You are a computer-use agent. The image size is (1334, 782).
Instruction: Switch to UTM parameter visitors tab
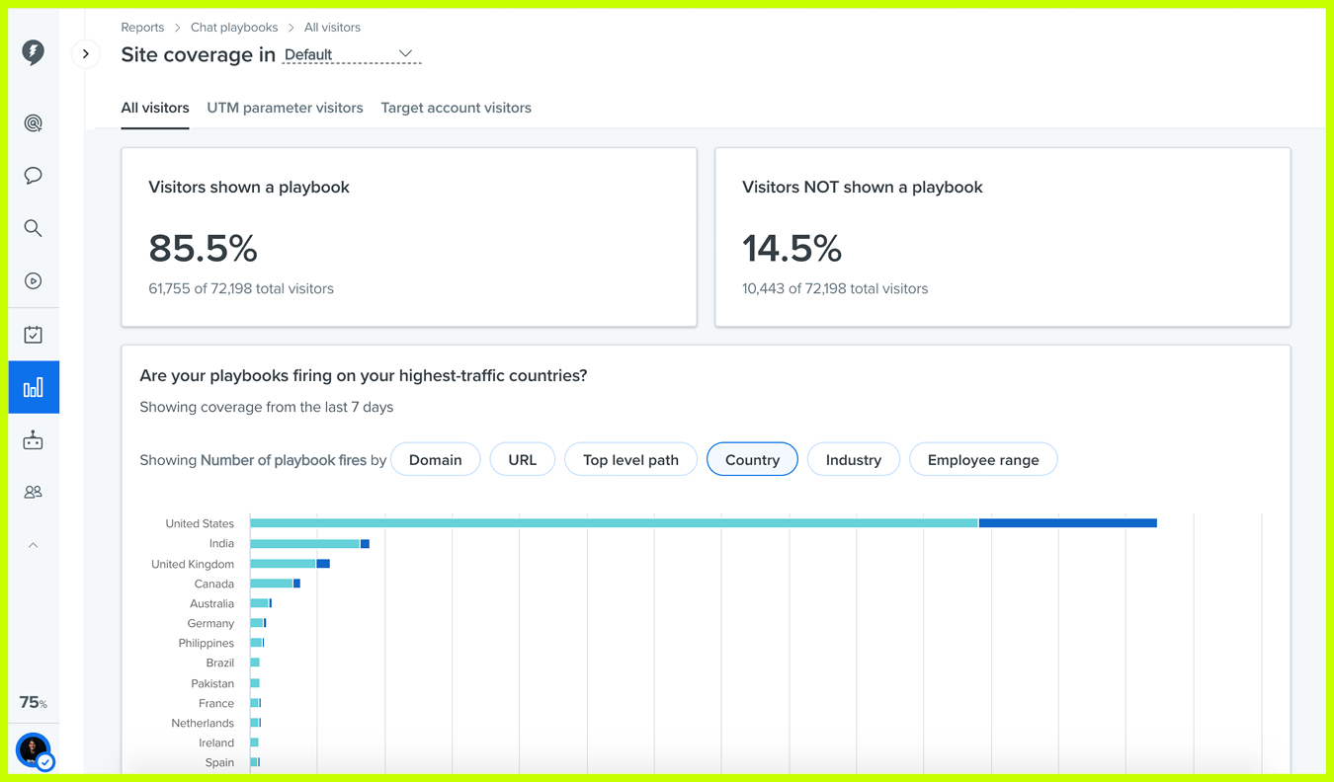point(285,108)
